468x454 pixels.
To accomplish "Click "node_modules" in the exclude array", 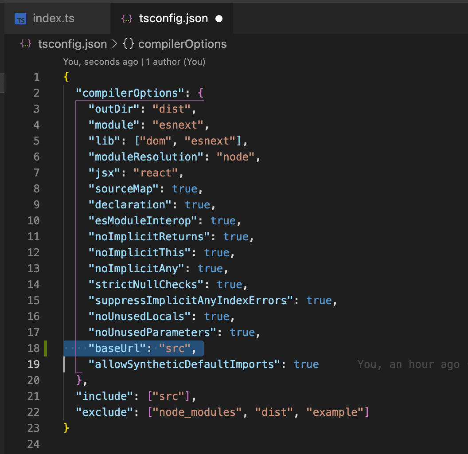I will tap(198, 412).
